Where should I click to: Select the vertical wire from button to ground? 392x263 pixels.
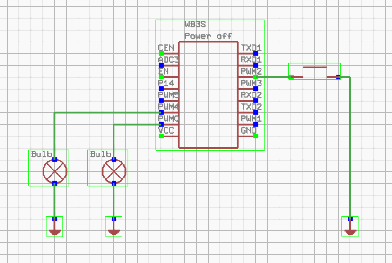350,147
